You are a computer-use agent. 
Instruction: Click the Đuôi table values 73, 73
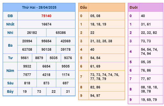click(146, 41)
